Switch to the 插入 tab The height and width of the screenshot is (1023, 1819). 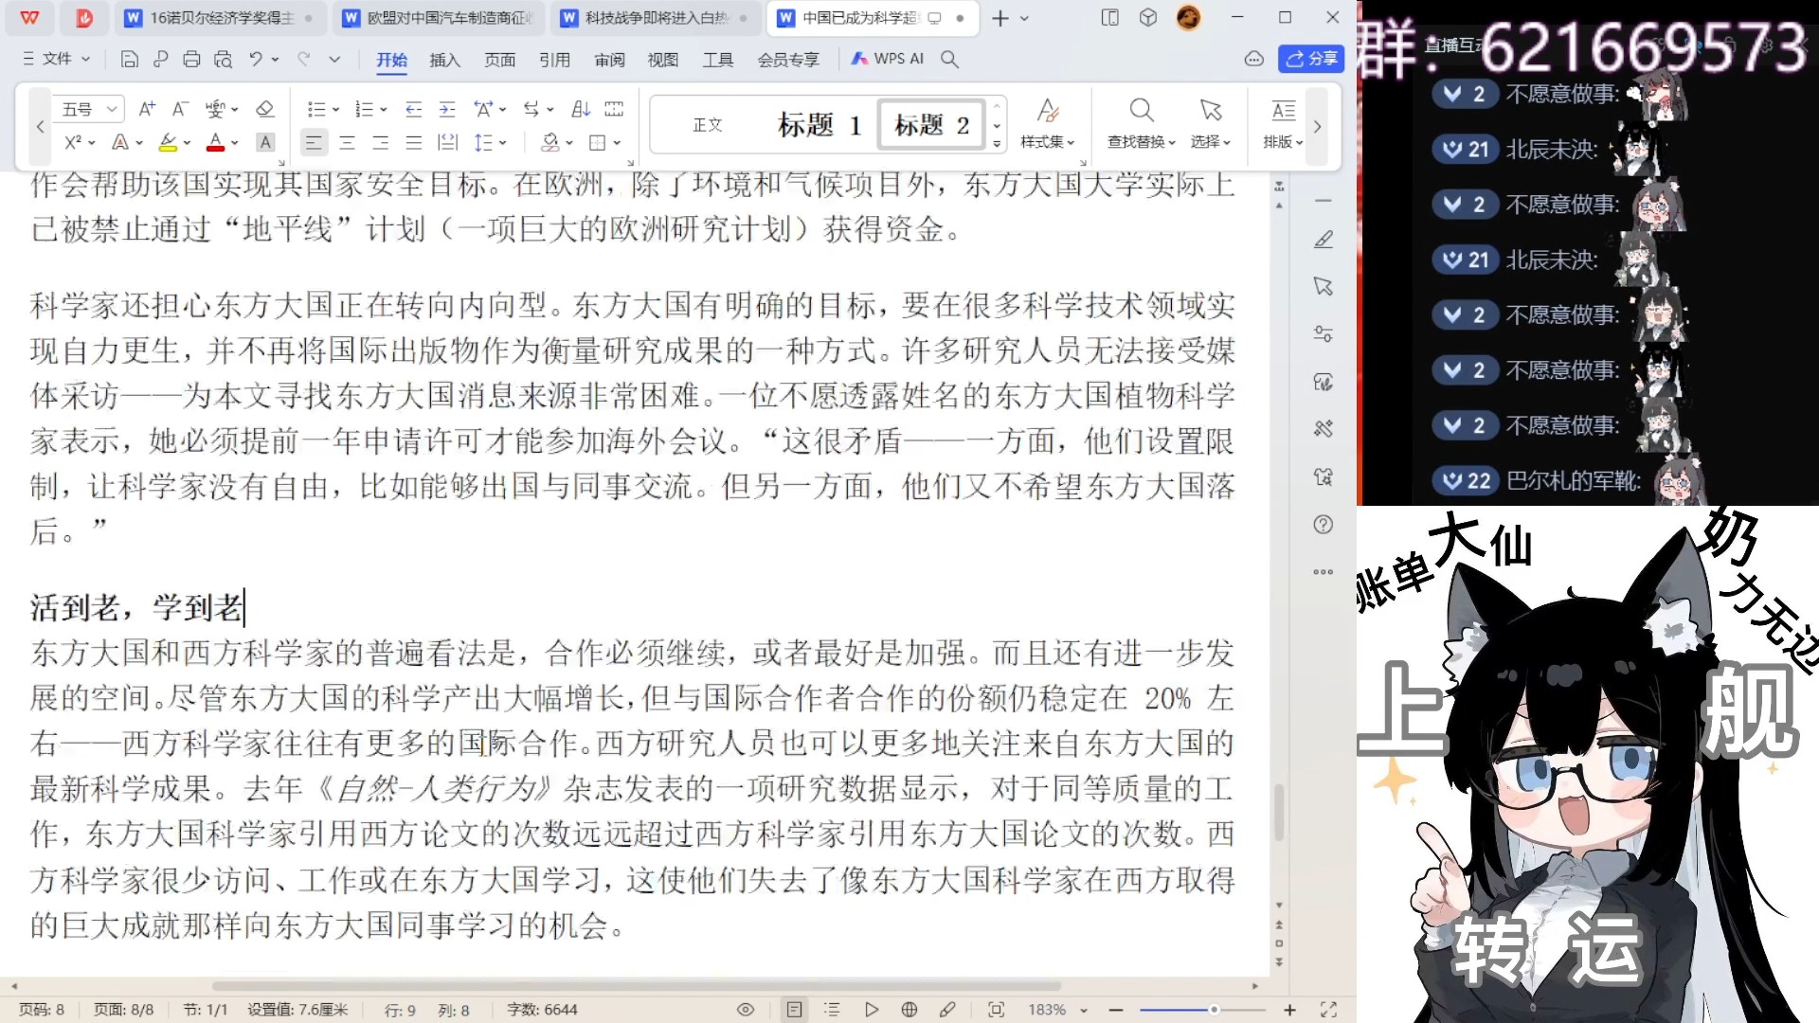(x=444, y=60)
